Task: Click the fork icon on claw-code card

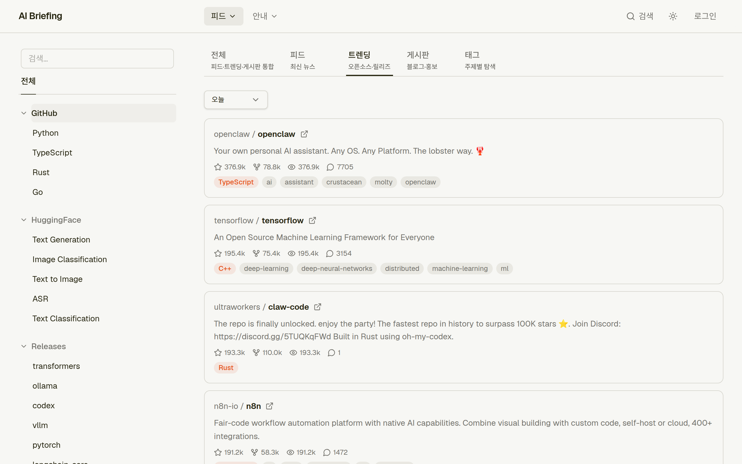Action: pos(256,353)
